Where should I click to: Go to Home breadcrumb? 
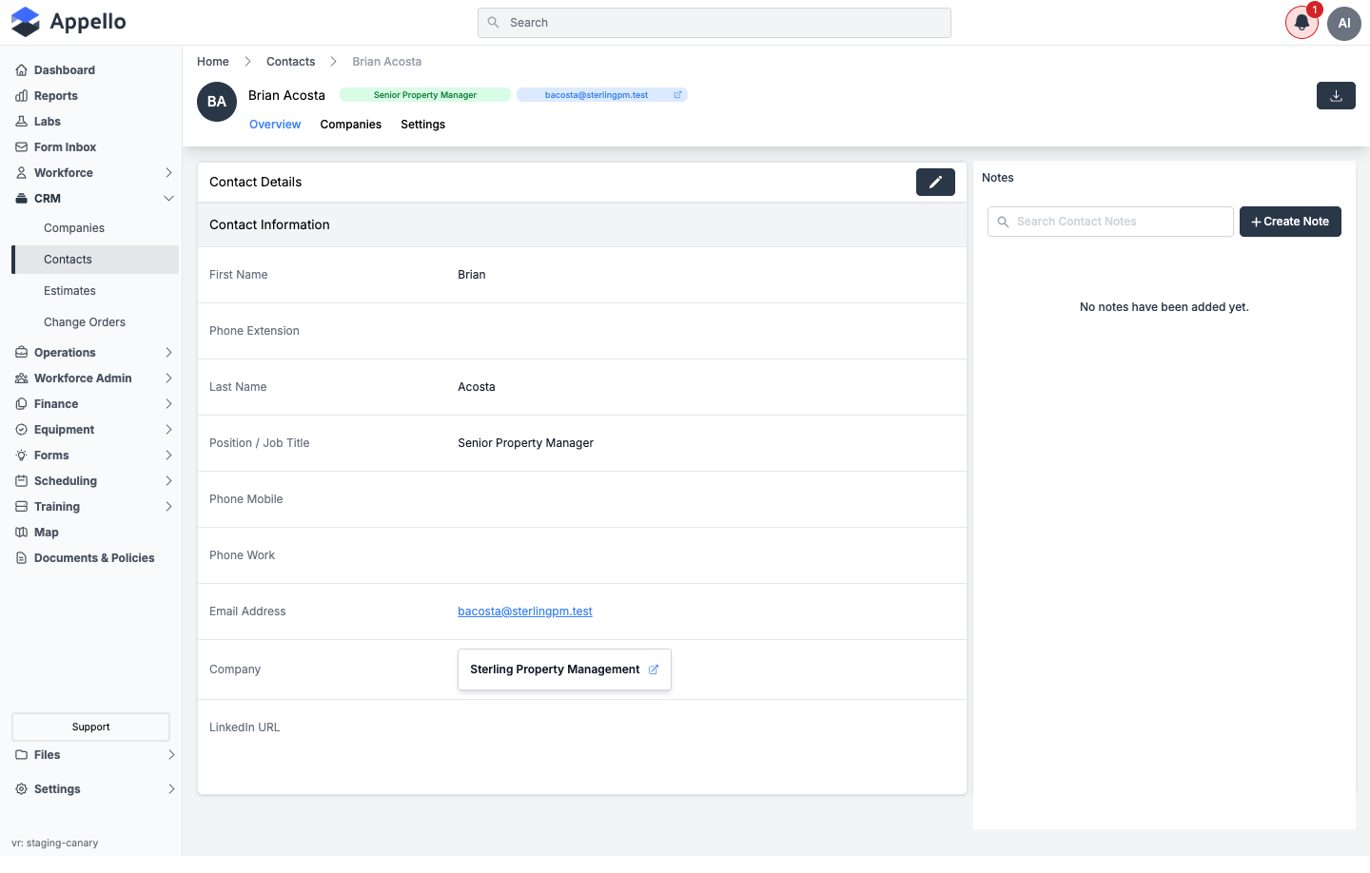[213, 62]
